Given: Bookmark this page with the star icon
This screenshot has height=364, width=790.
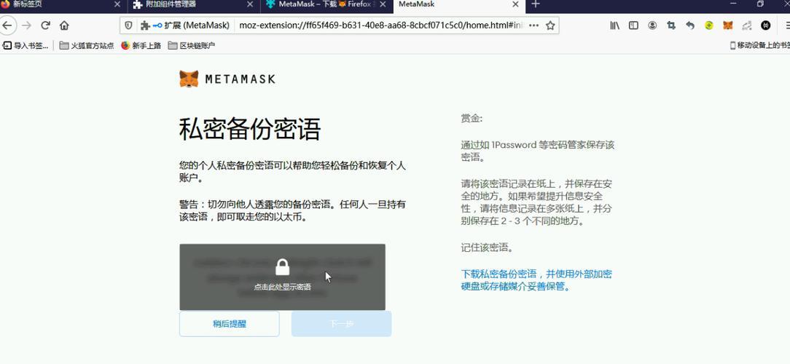Looking at the screenshot, I should point(551,25).
